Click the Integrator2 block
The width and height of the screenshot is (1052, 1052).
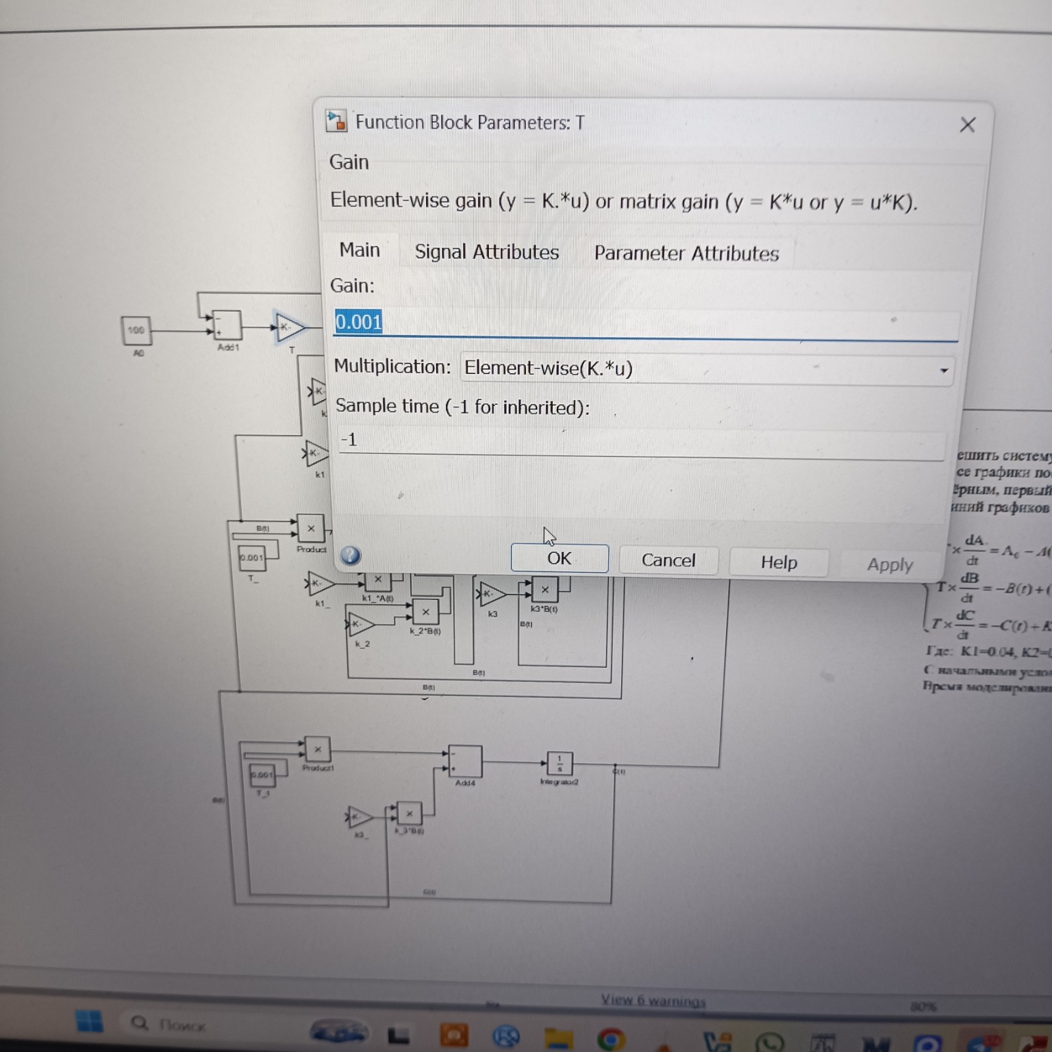coord(560,763)
